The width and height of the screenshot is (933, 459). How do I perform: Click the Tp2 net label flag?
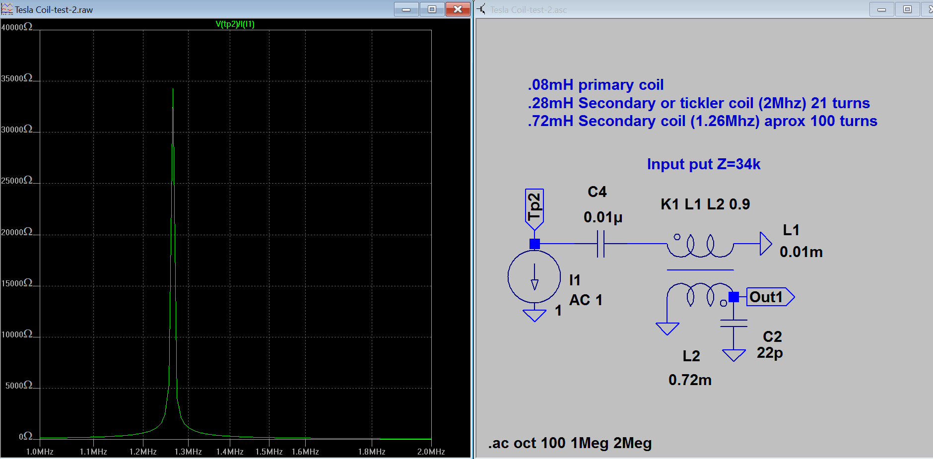[534, 209]
